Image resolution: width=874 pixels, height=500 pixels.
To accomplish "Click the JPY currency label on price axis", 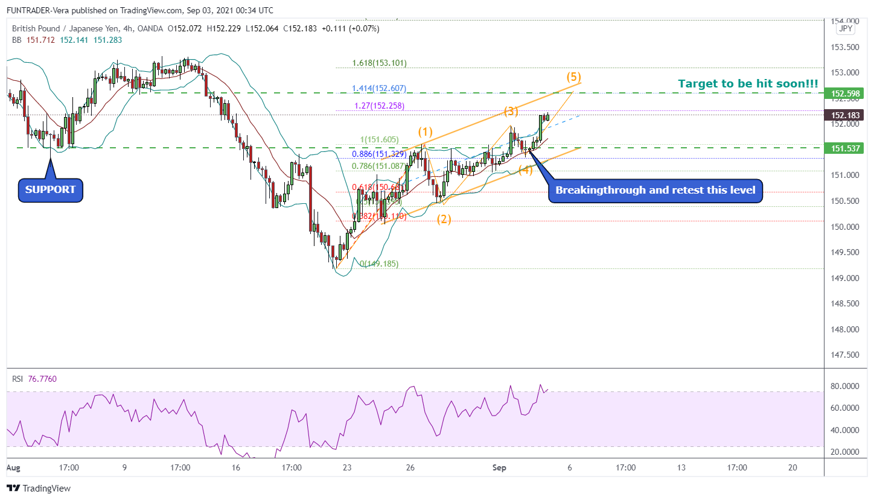I will (844, 28).
